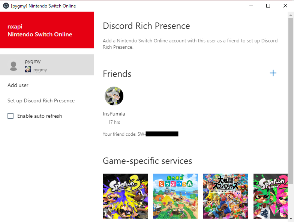
Task: Click Add user
Action: point(18,85)
